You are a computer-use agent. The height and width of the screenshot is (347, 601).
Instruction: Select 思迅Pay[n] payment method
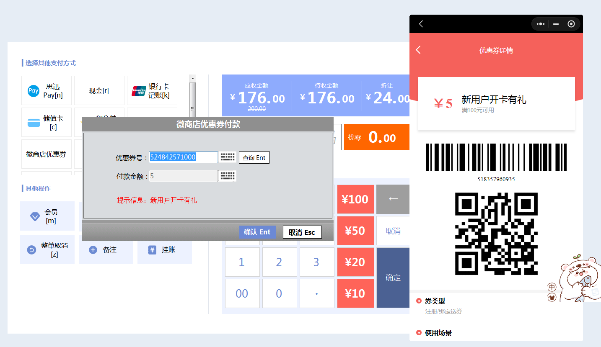(x=47, y=90)
